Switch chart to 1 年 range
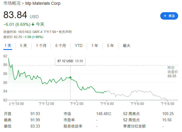Viewport: 182px width, 132px height. [x=95, y=46]
